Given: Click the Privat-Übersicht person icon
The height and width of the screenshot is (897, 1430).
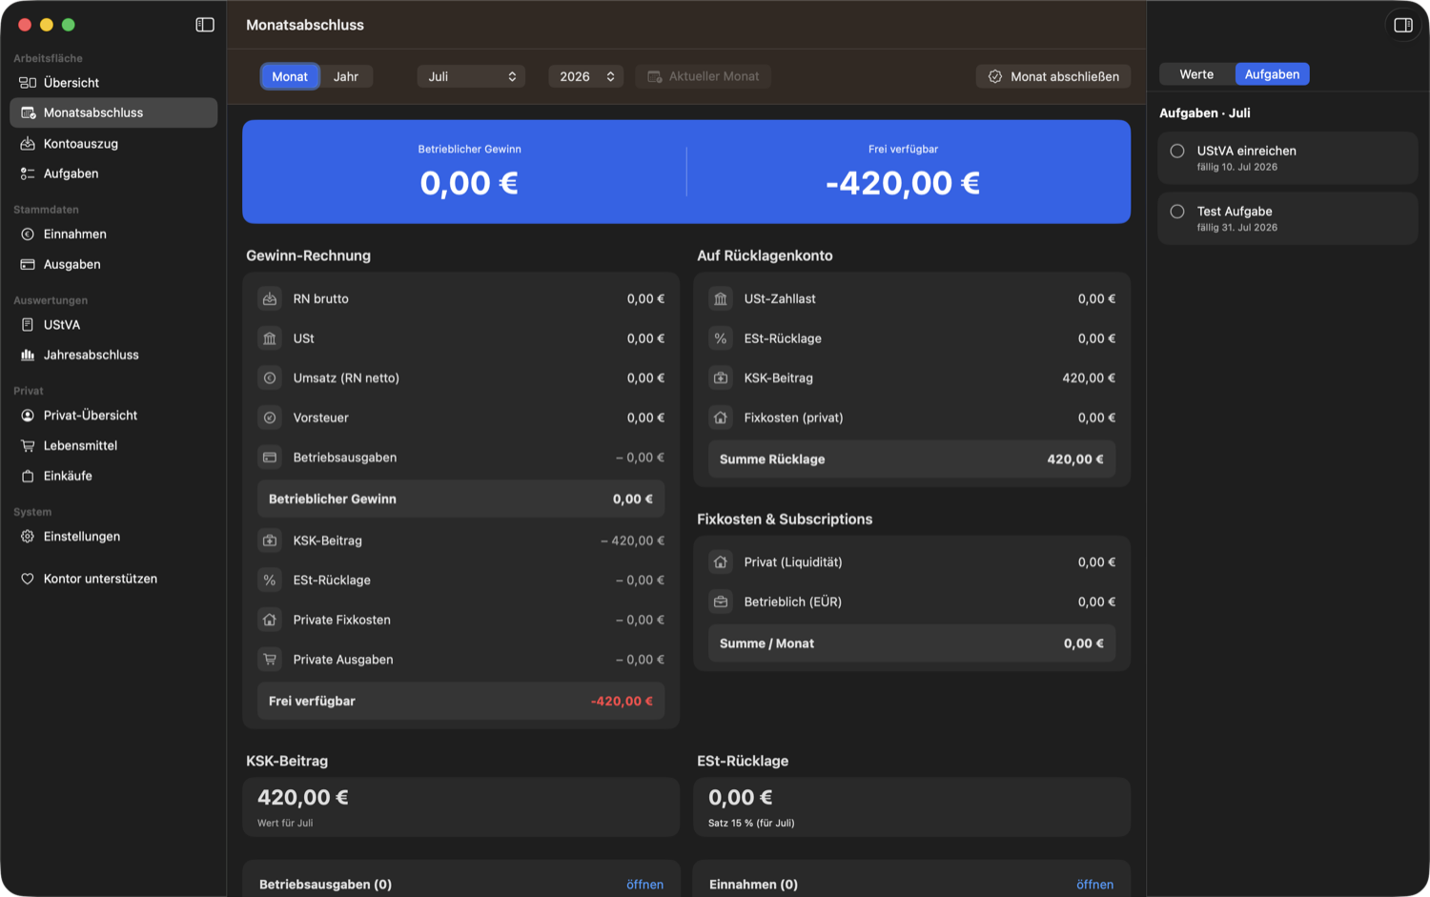Looking at the screenshot, I should (x=28, y=416).
